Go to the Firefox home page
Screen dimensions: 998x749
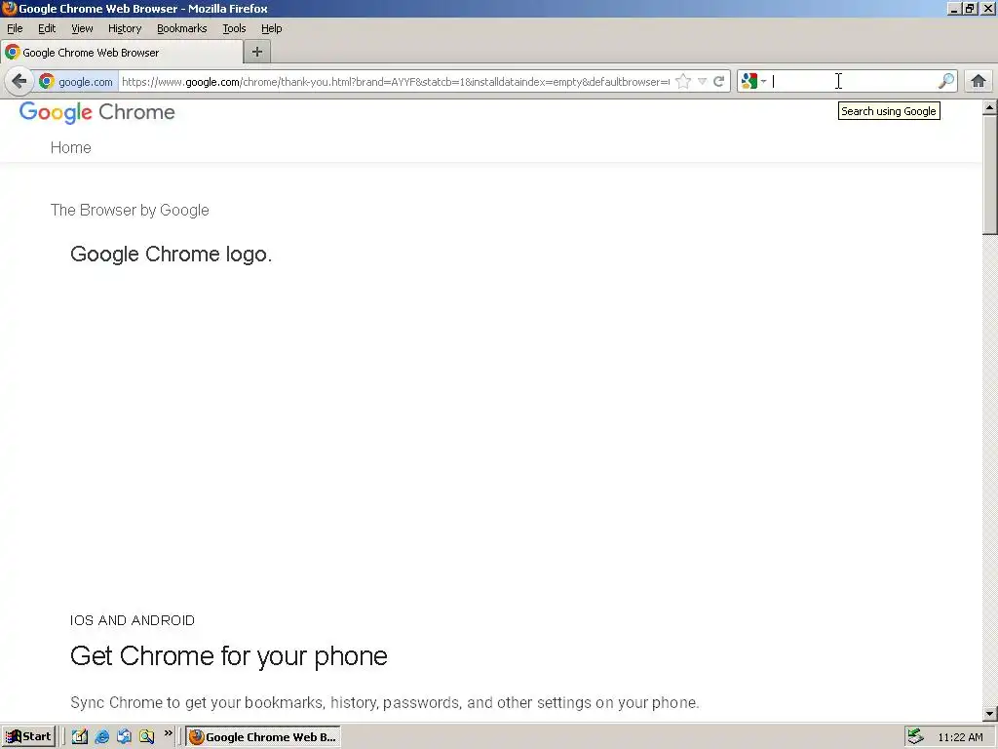(979, 81)
